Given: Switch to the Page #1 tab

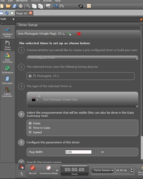Looking at the screenshot, I should click(22, 13).
